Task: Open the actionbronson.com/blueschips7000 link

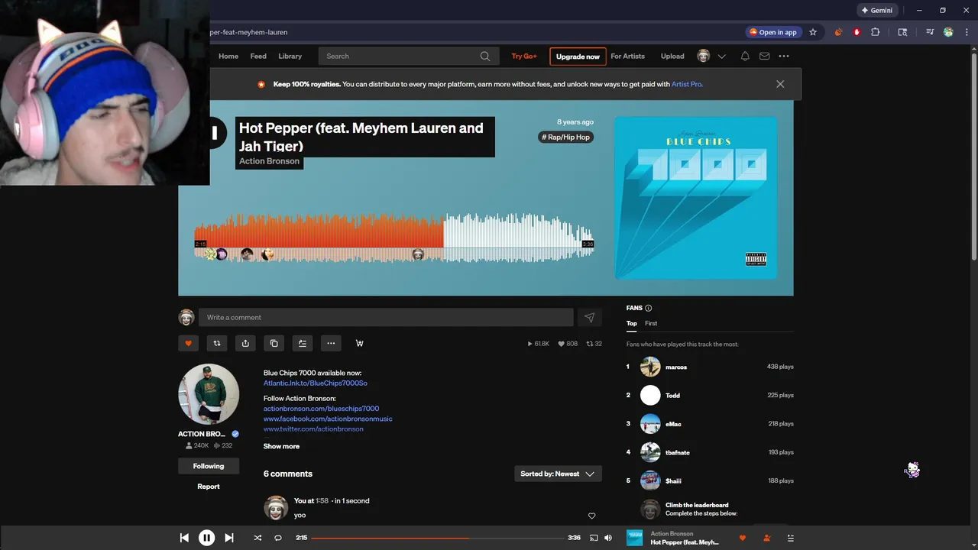Action: 321,409
